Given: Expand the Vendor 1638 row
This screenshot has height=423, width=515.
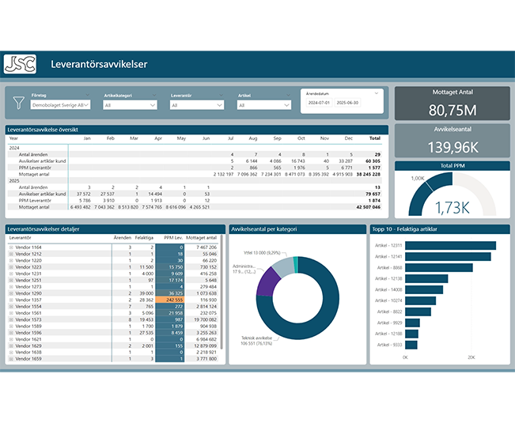Looking at the screenshot, I should tap(11, 353).
